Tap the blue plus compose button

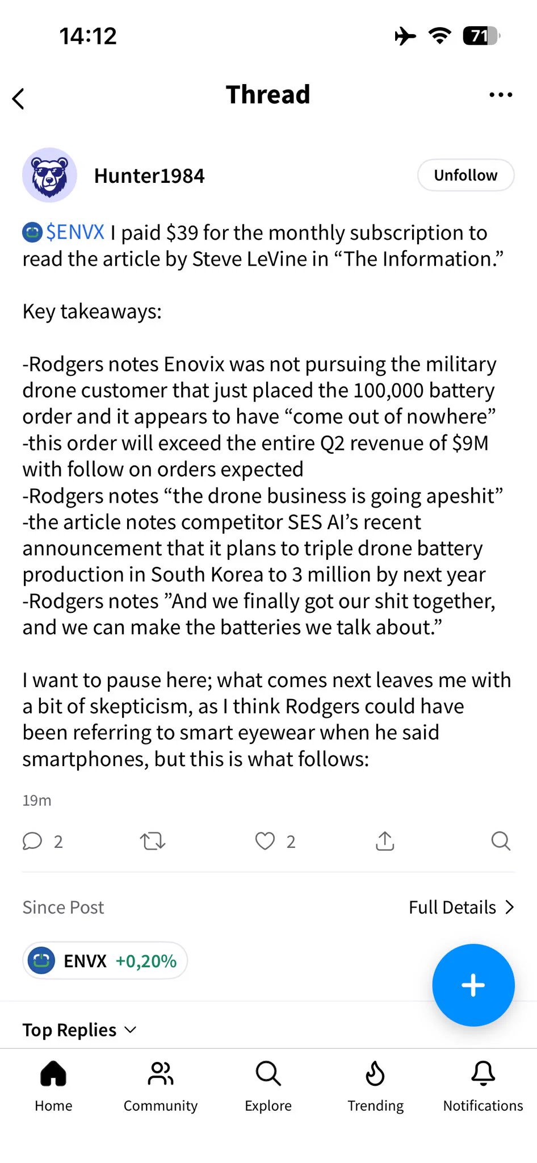tap(473, 985)
